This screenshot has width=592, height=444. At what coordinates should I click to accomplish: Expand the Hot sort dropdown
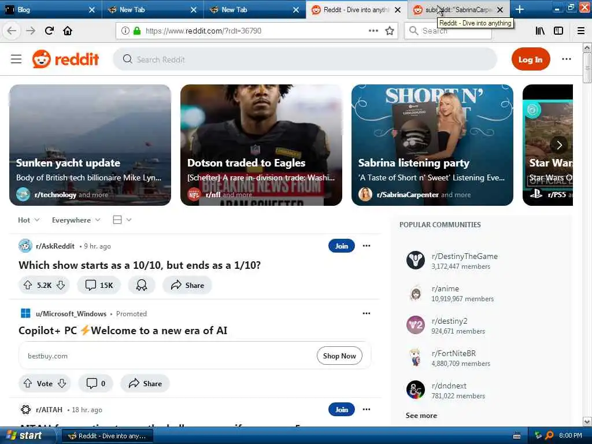tap(29, 220)
